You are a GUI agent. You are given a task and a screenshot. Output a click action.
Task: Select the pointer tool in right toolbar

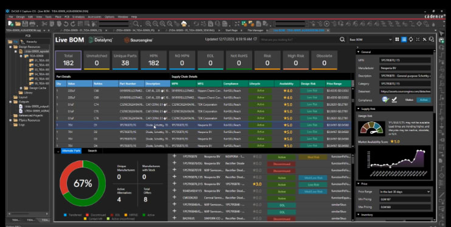point(441,33)
